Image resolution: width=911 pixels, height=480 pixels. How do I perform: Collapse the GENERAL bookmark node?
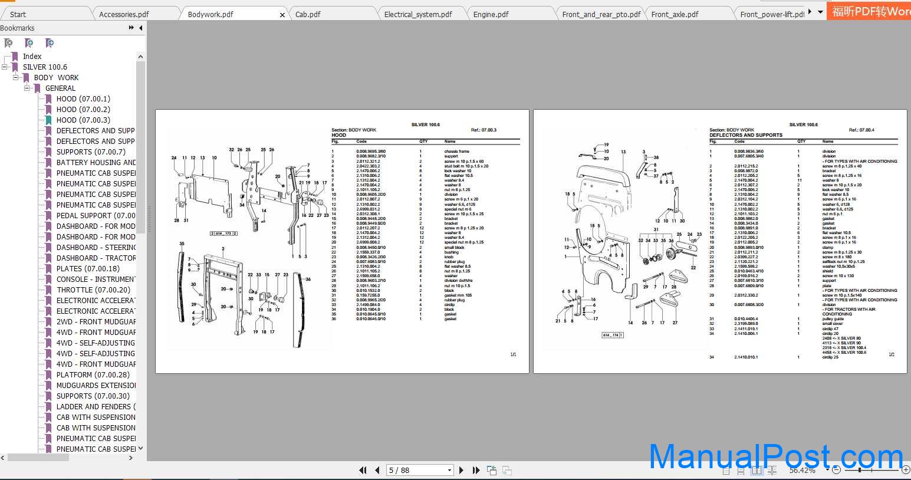pos(27,88)
